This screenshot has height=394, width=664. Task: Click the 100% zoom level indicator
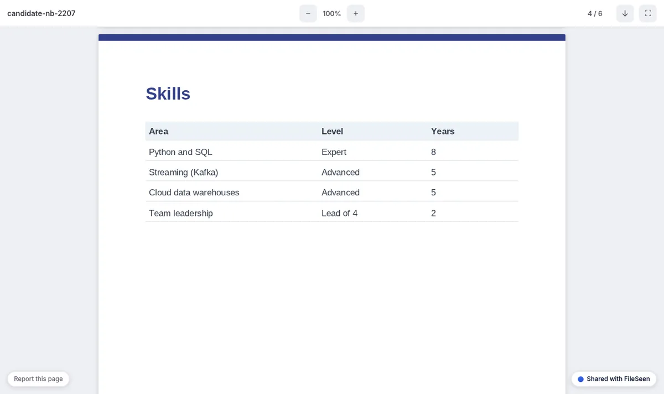(332, 13)
